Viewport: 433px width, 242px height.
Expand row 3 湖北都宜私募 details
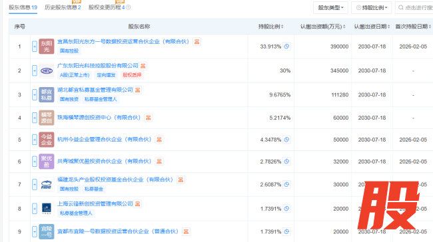pos(35,95)
